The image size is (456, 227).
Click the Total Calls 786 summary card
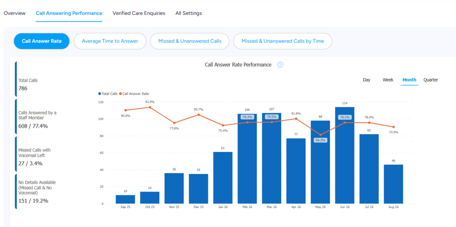pos(38,79)
